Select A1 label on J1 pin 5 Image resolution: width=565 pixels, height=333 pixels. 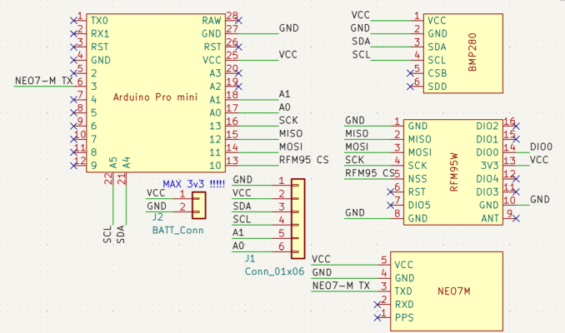tap(238, 232)
